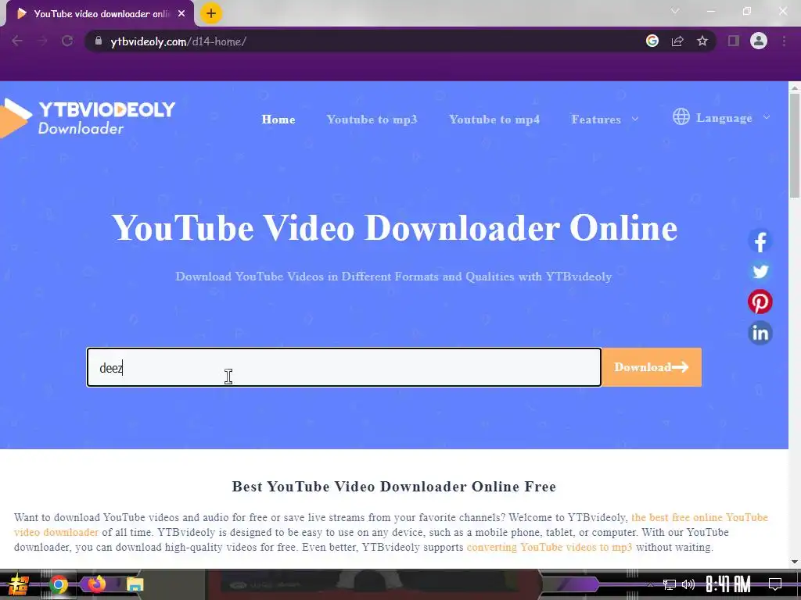Go to the Home menu item
Image resolution: width=801 pixels, height=600 pixels.
click(x=278, y=120)
